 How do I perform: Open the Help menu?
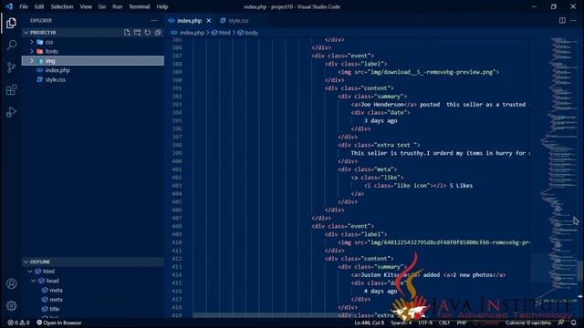point(162,6)
